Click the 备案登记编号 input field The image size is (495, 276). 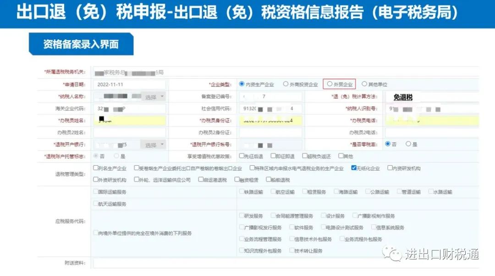(270, 97)
